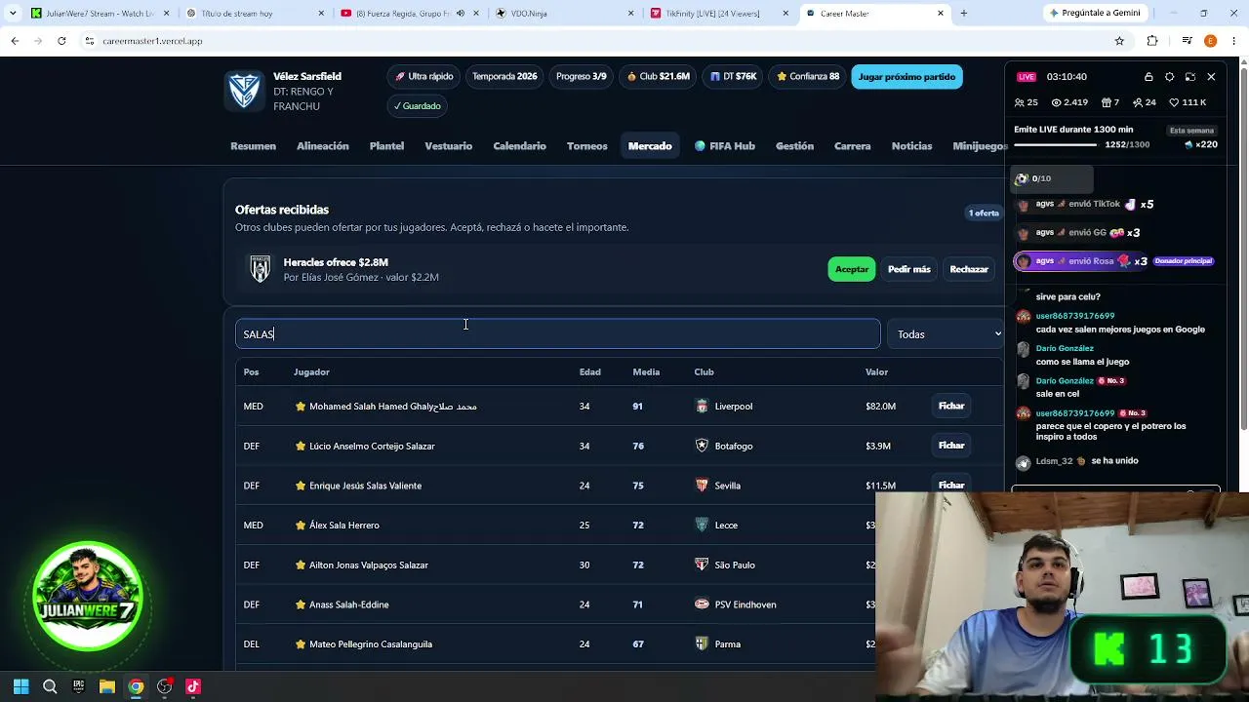This screenshot has width=1249, height=702.
Task: Click the viewers eye count 2.419
Action: (1069, 102)
